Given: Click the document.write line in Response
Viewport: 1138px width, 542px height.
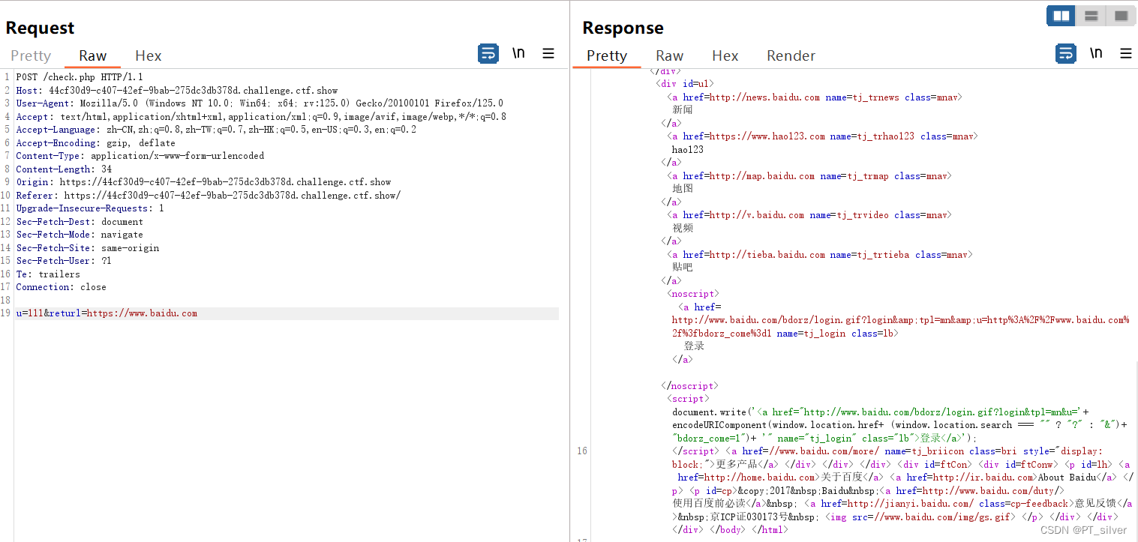Looking at the screenshot, I should click(x=881, y=412).
